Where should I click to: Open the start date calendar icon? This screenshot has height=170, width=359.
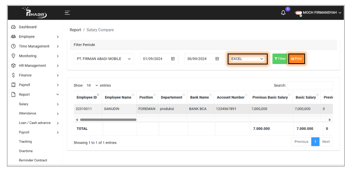[x=173, y=59]
